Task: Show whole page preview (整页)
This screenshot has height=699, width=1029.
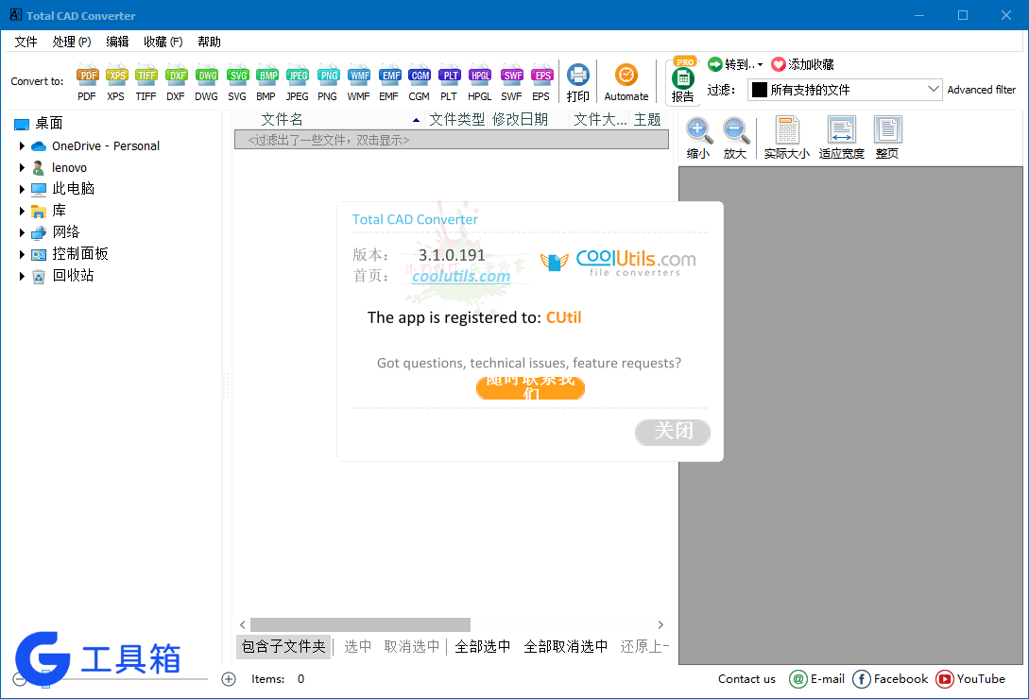Action: point(887,138)
